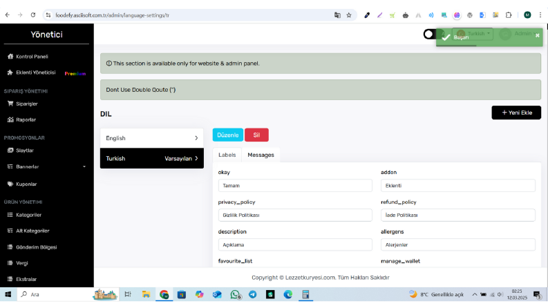Viewport: 548px width, 308px height.
Task: Open Slaytlar image icon
Action: [10, 150]
